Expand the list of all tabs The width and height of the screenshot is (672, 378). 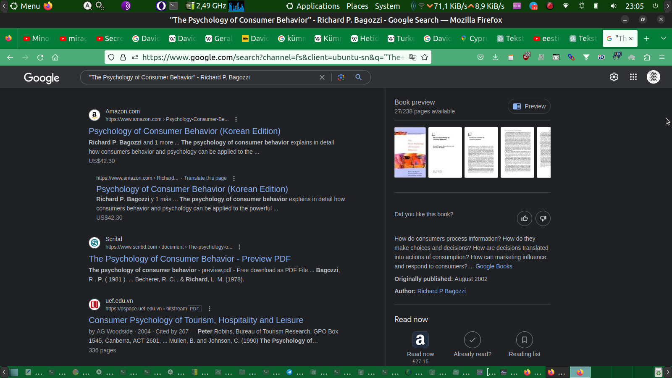pyautogui.click(x=664, y=38)
